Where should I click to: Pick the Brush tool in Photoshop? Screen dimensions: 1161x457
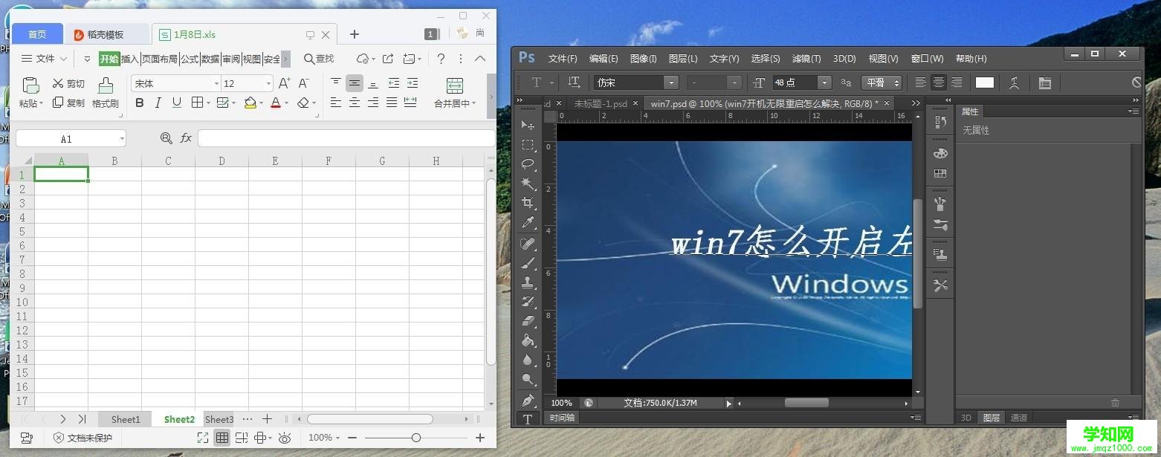coord(528,263)
